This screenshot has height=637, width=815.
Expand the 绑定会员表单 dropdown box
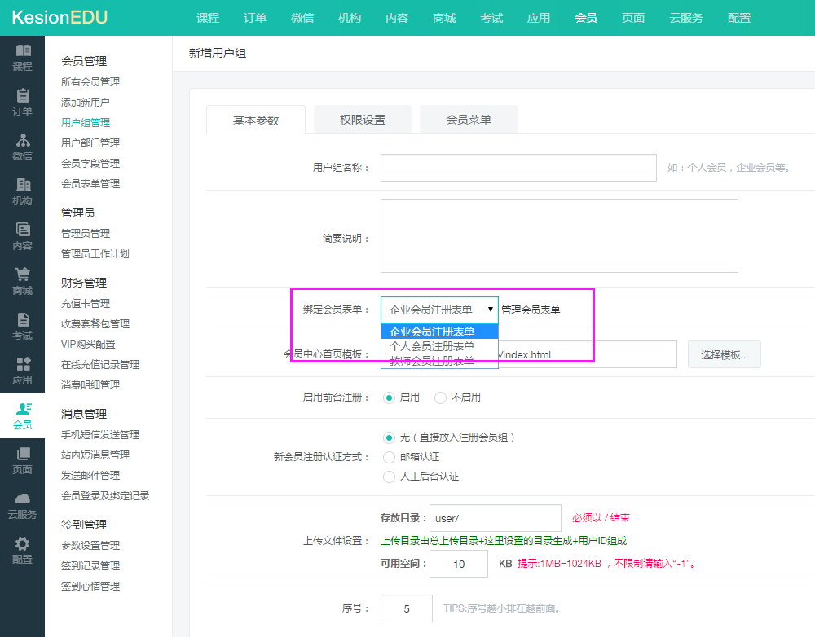coord(439,310)
